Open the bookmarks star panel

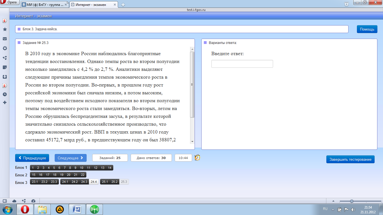coord(5,29)
